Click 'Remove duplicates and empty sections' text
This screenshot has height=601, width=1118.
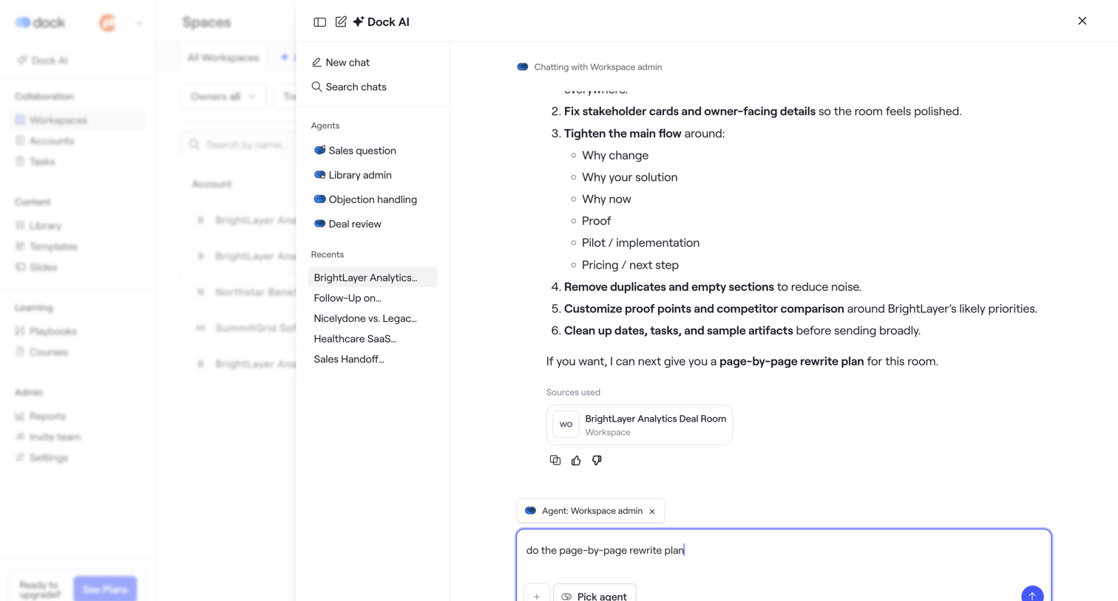[x=669, y=287]
